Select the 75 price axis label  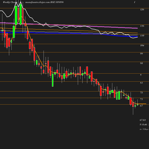(x=142, y=93)
